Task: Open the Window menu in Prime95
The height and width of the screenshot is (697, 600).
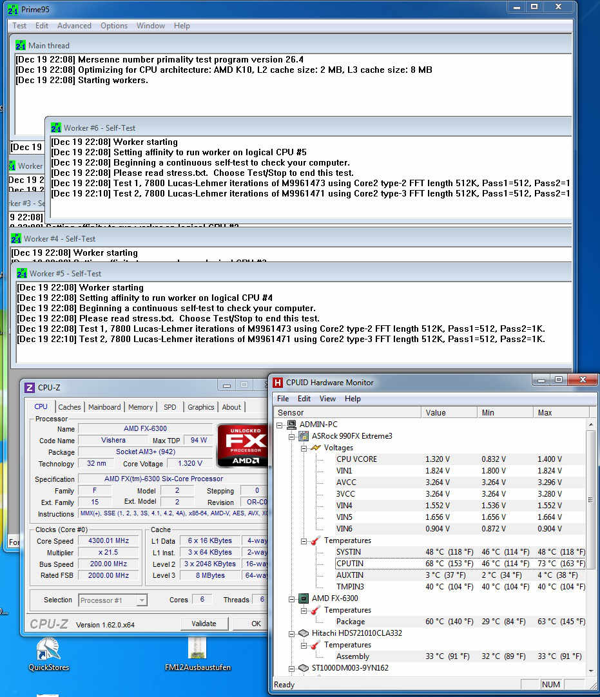Action: (x=150, y=26)
